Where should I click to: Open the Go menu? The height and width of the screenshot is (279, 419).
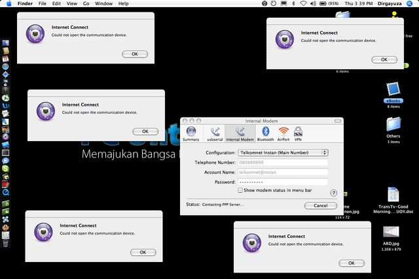coord(86,3)
